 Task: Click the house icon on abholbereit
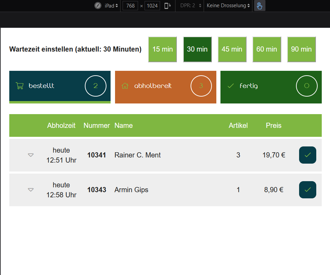click(125, 86)
